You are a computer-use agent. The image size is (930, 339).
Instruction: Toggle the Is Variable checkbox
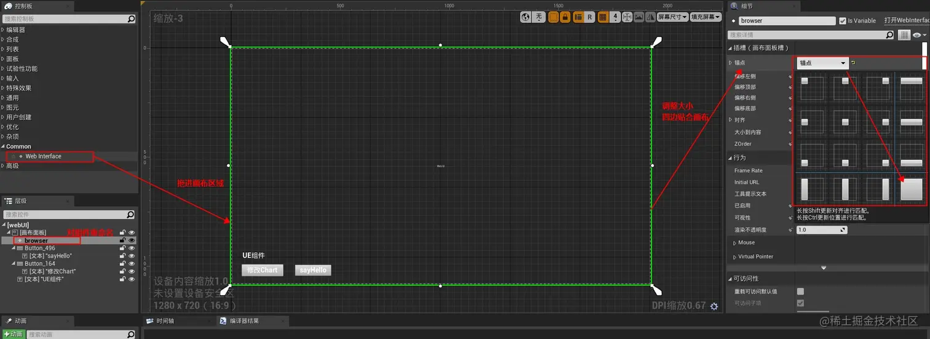point(843,21)
